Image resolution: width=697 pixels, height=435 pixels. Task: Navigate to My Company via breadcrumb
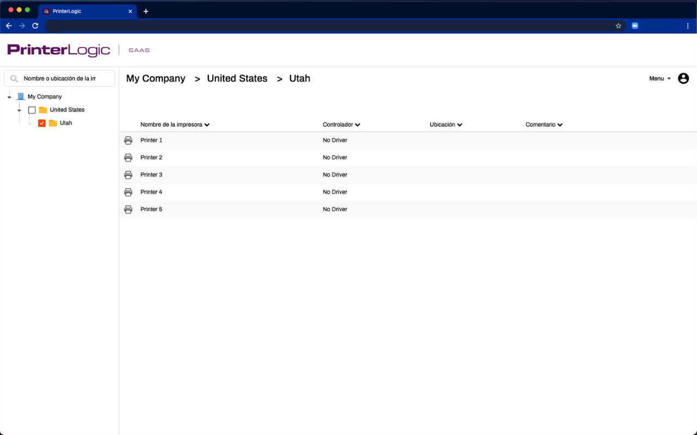(155, 78)
